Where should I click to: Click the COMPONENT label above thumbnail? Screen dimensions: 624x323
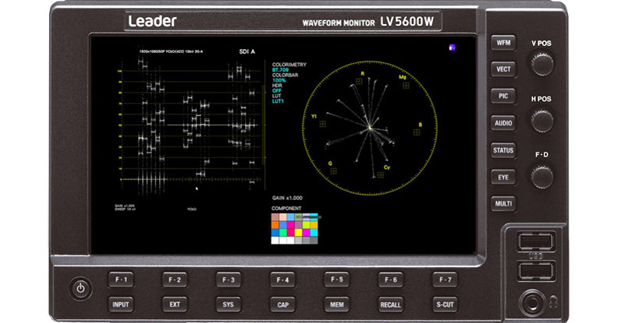[x=286, y=208]
